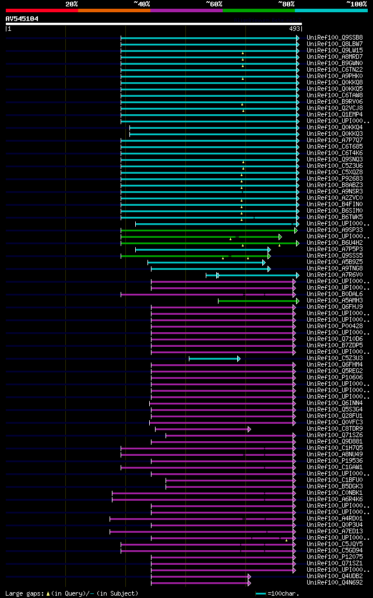The width and height of the screenshot is (373, 598).
Task: Select the UniRef100_Q1EMP4 label
Action: click(x=335, y=114)
